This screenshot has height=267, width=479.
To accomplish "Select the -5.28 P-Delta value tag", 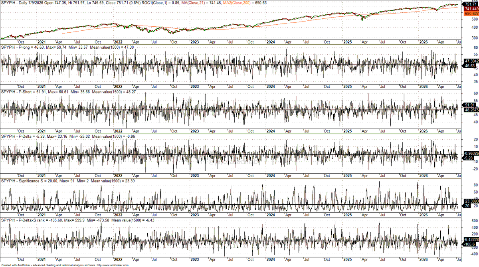I will (468, 158).
